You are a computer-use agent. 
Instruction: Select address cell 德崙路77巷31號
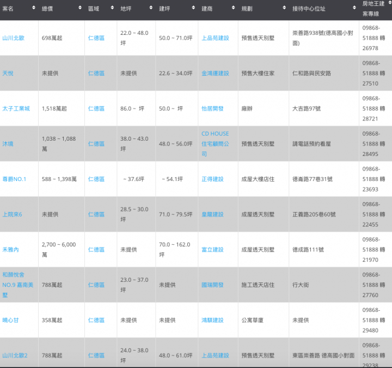(313, 179)
